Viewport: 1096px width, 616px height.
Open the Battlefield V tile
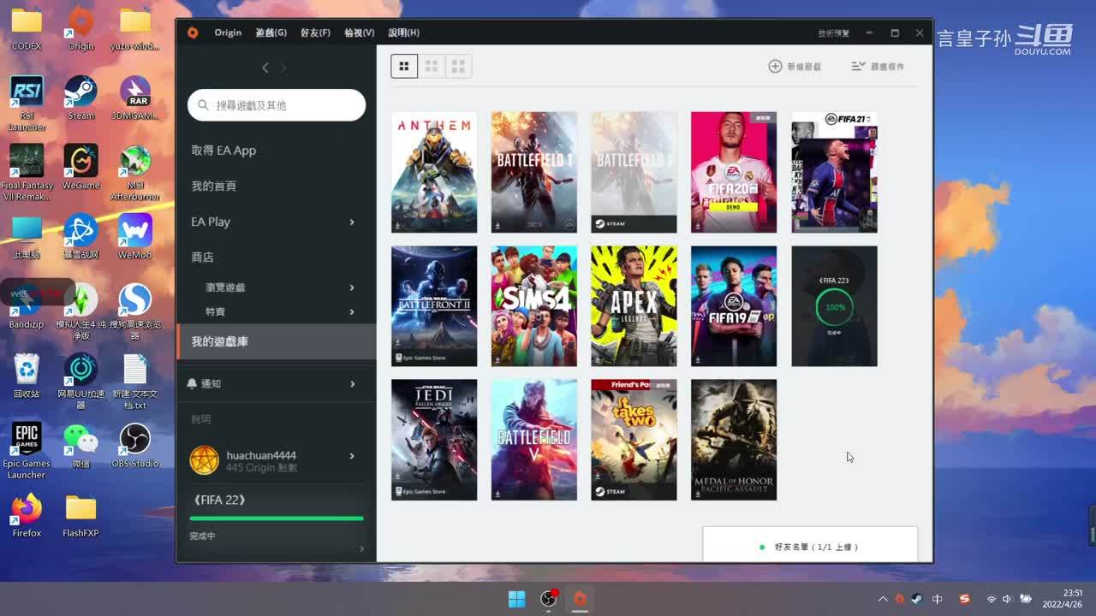click(x=534, y=440)
